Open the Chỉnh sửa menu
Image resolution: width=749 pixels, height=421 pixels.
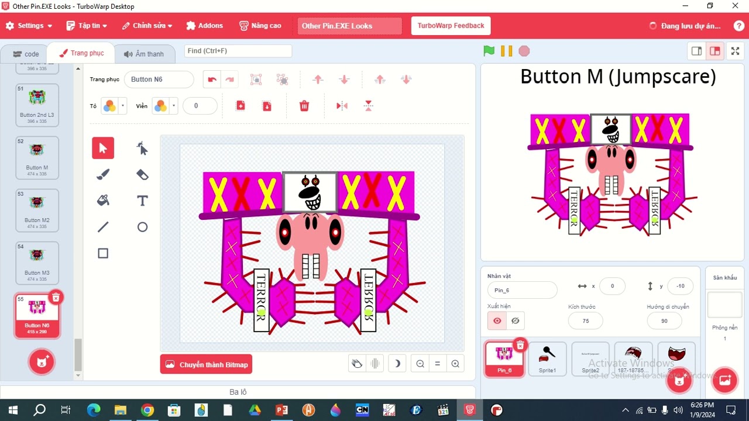point(147,26)
